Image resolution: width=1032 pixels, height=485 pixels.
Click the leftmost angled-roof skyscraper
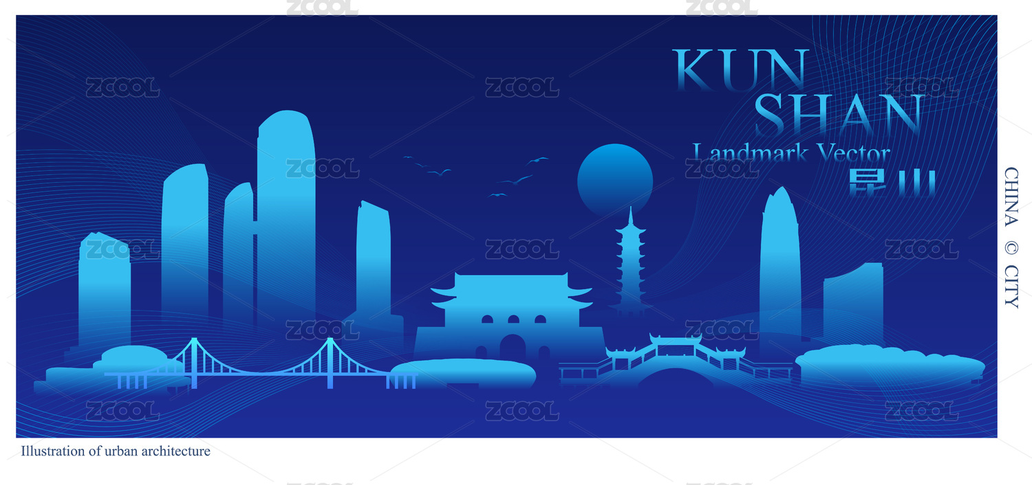[105, 289]
